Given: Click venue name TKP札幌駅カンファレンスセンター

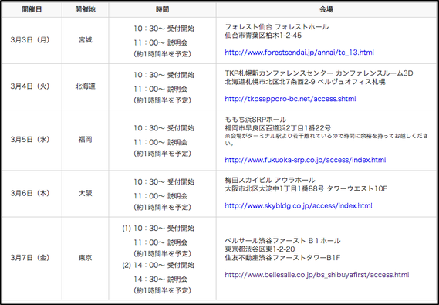Looking at the screenshot, I should point(279,73).
